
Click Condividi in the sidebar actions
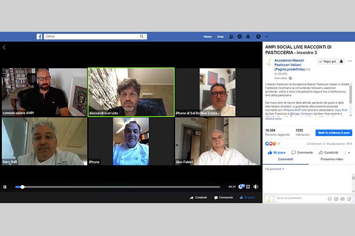328,152
